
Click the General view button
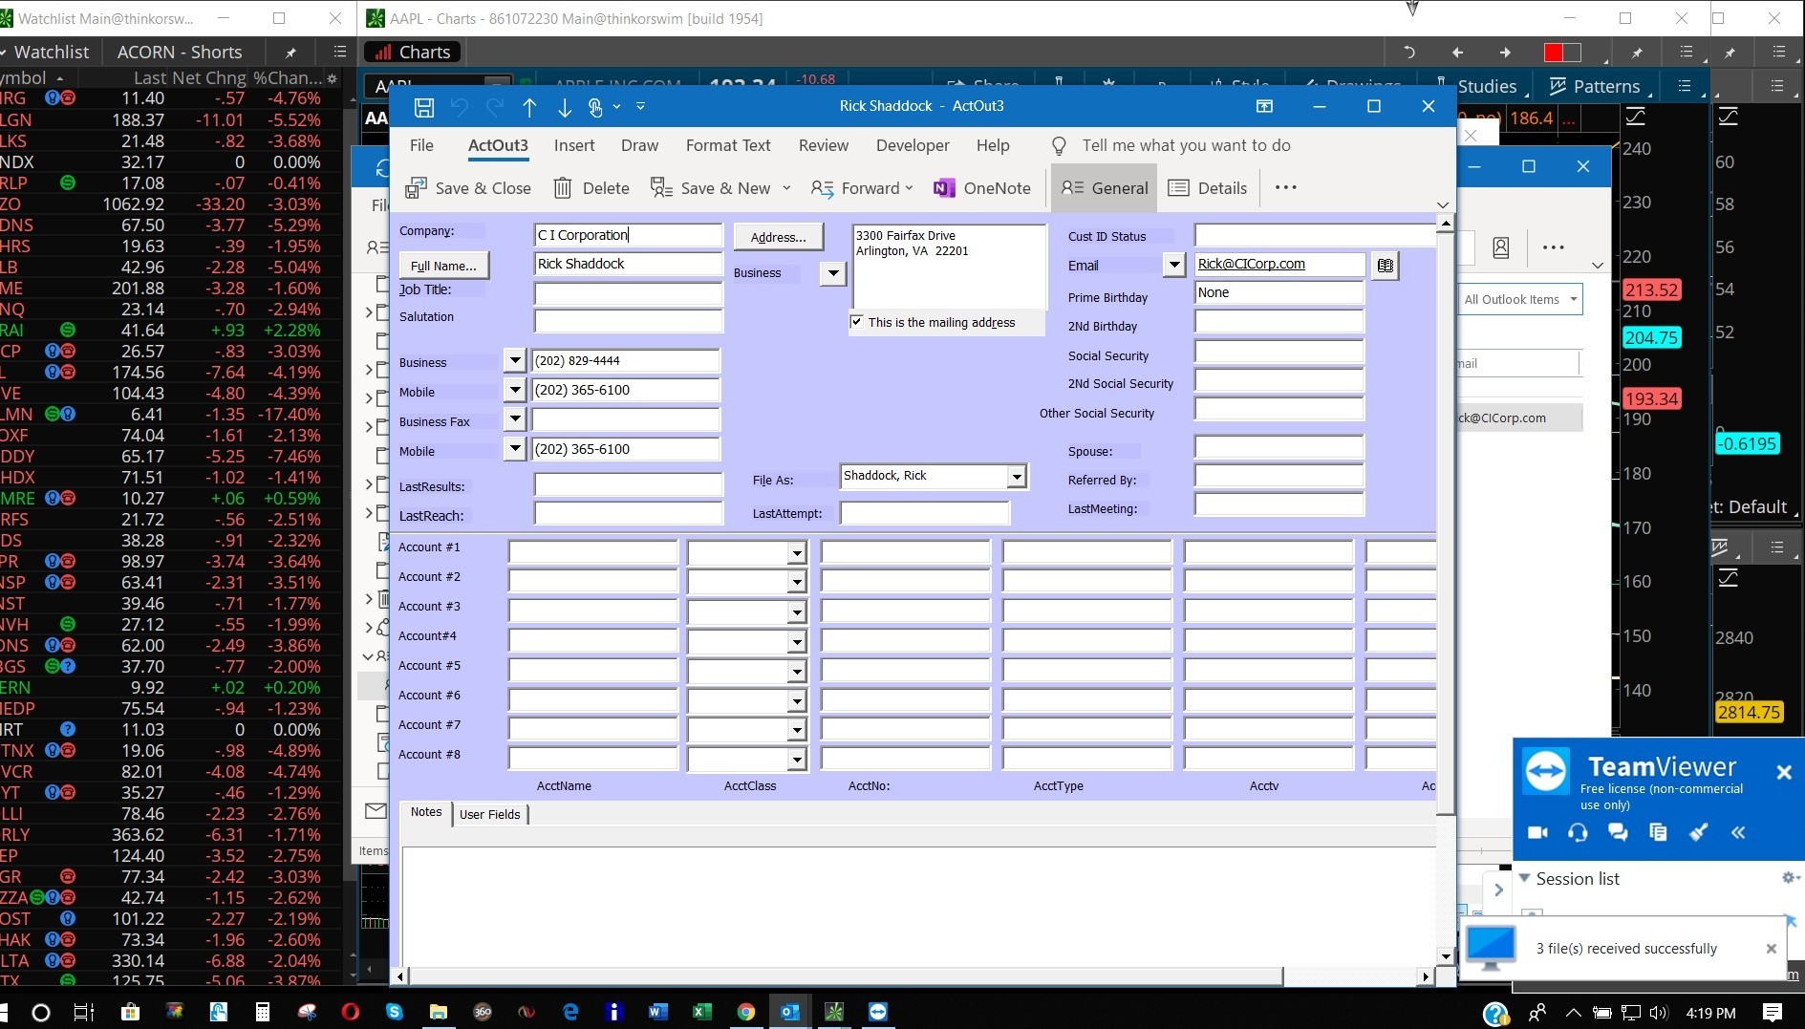(x=1105, y=188)
